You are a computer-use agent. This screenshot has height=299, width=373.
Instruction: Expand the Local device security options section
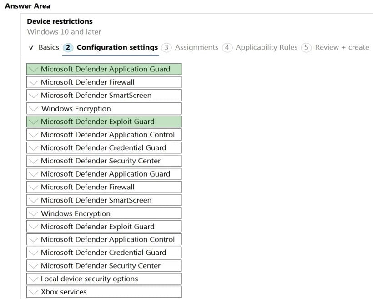click(x=104, y=279)
